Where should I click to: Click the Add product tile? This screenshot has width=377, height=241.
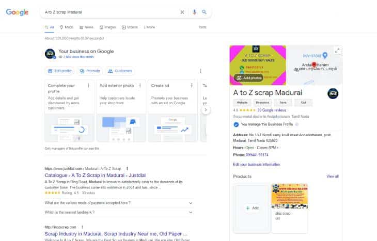[x=252, y=208]
